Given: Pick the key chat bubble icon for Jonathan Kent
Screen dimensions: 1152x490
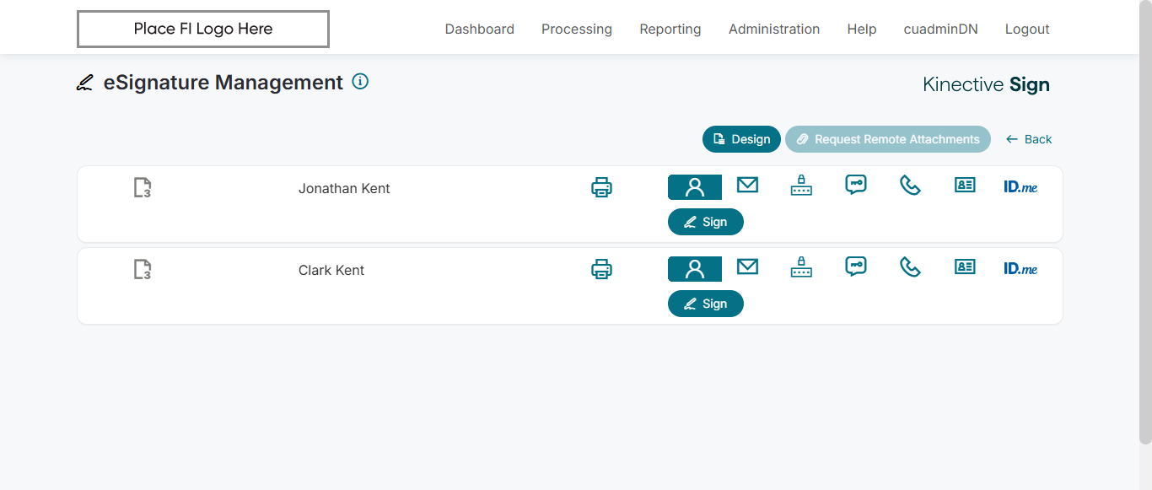Looking at the screenshot, I should [x=856, y=186].
